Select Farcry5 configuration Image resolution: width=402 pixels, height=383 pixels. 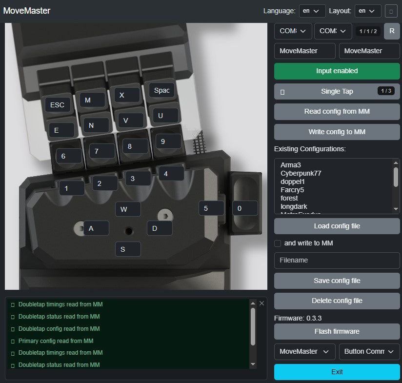pos(292,190)
